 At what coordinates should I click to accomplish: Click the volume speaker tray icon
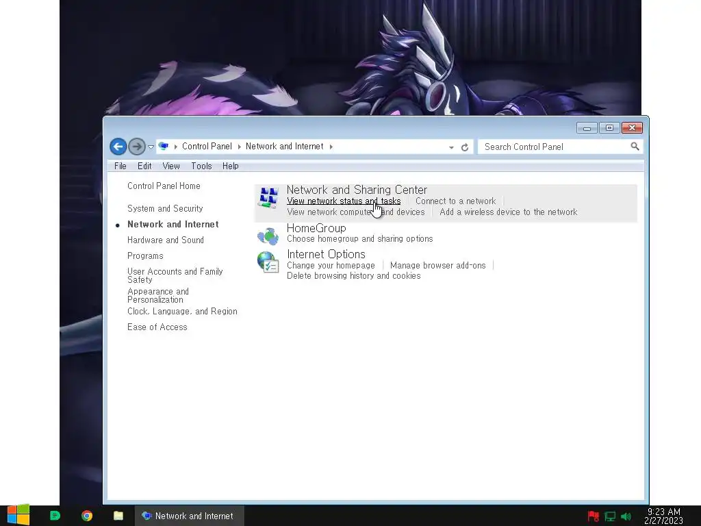[x=626, y=516]
